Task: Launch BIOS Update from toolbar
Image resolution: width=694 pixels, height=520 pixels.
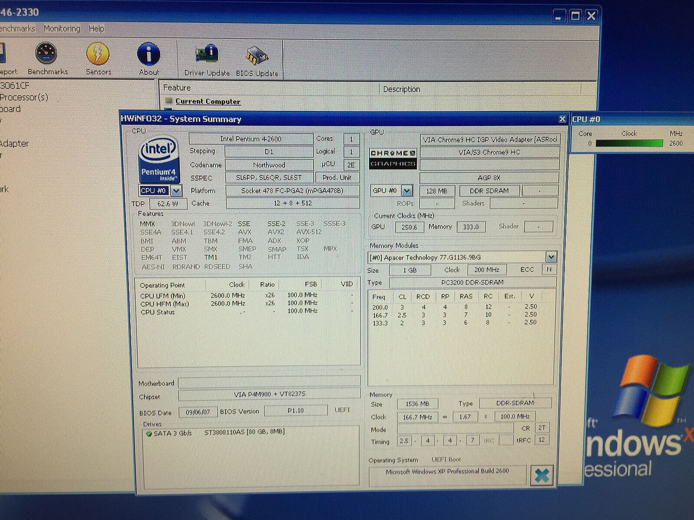Action: (x=257, y=60)
